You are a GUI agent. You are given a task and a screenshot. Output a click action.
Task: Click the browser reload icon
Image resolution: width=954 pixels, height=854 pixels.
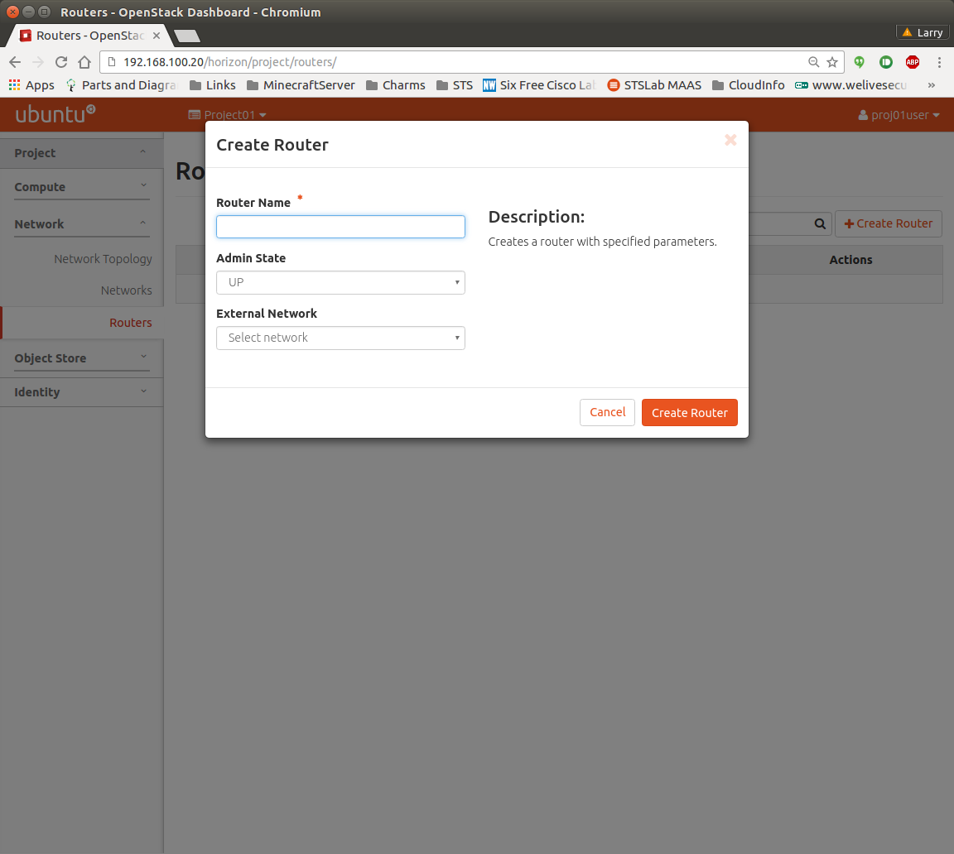click(60, 62)
